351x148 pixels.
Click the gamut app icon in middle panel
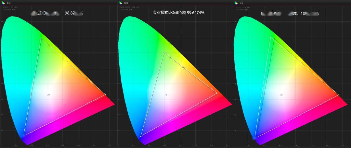point(121,3)
